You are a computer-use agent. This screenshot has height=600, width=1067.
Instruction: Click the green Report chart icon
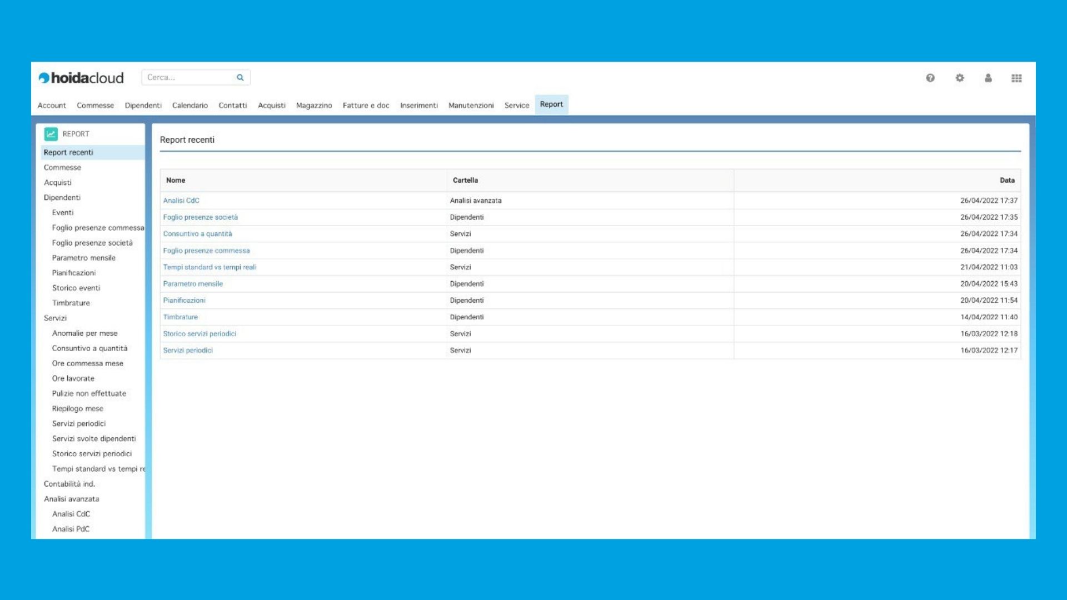click(x=51, y=134)
